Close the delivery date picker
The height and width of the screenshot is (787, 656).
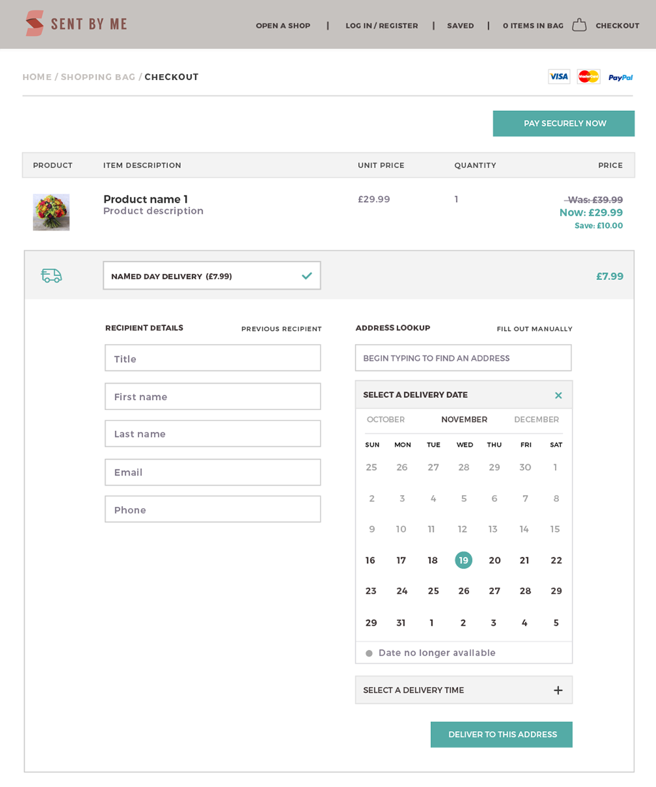(558, 395)
